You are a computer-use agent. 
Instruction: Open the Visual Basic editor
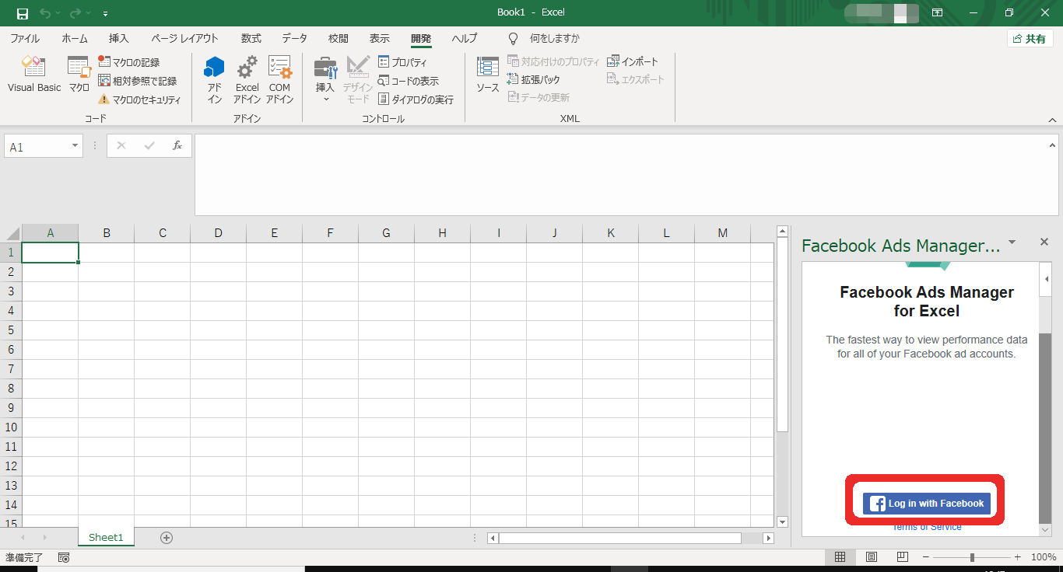(x=34, y=75)
